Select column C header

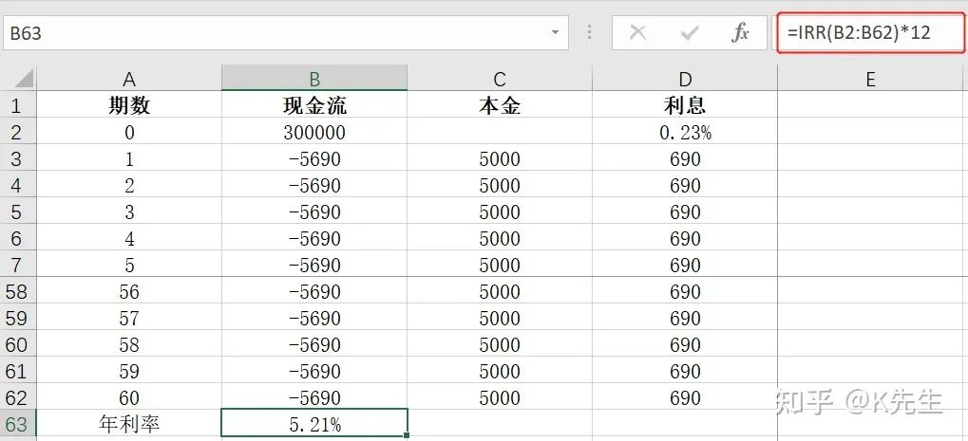point(500,79)
